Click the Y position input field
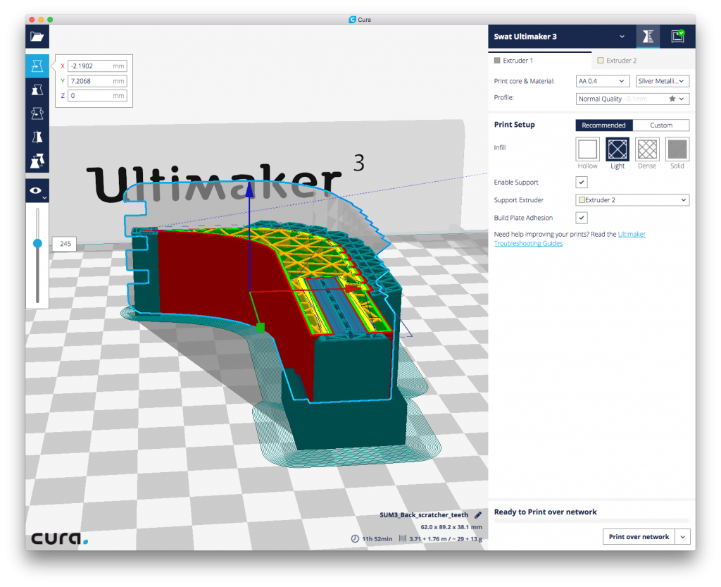The image size is (721, 587). click(97, 81)
